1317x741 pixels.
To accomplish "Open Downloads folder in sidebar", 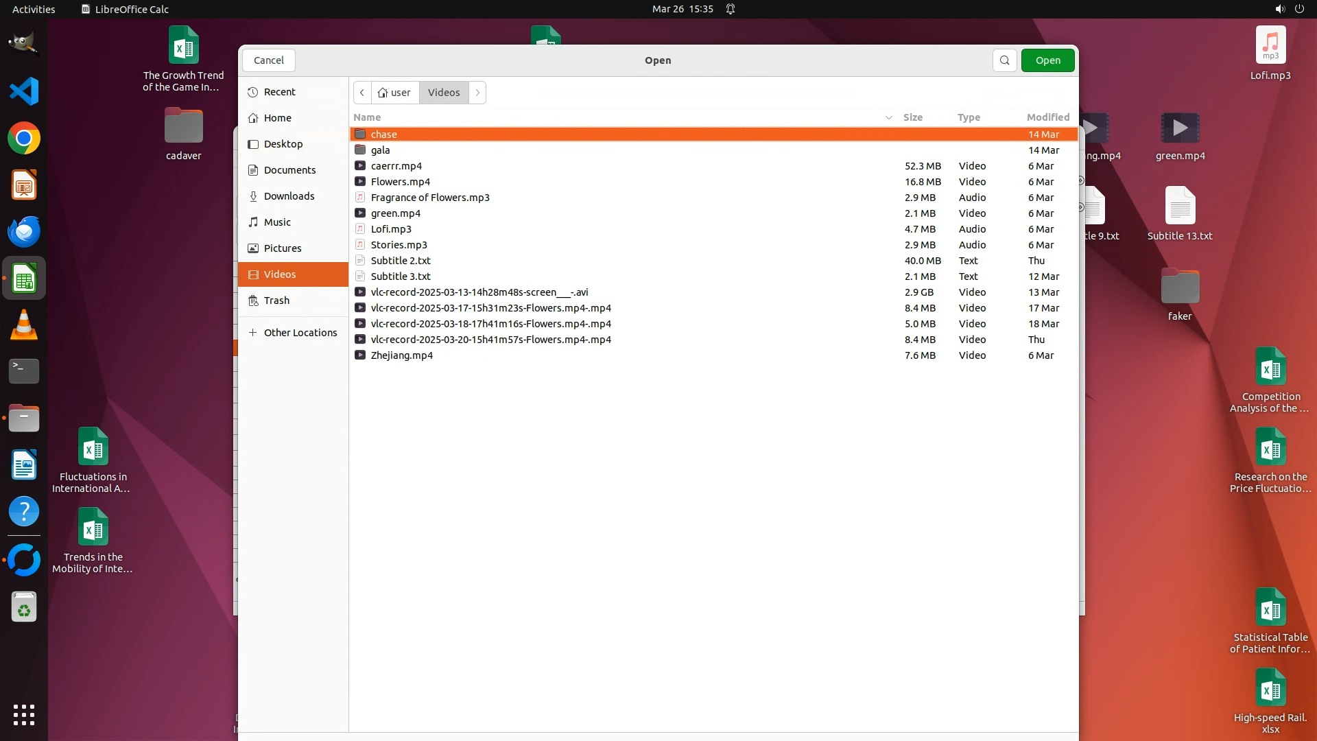I will 289,196.
